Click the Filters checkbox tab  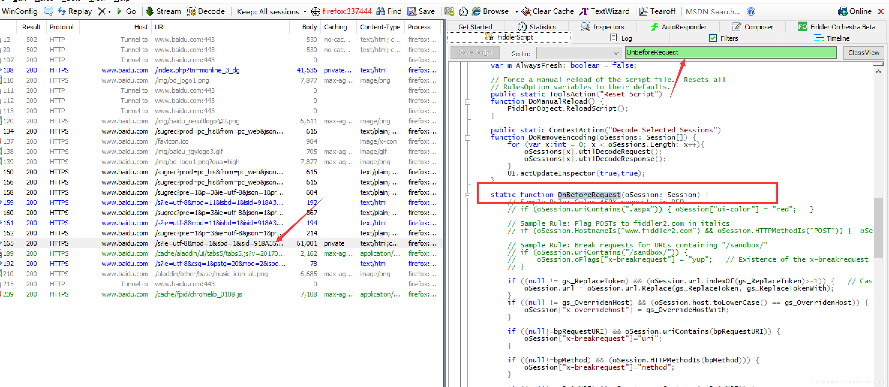pos(723,38)
